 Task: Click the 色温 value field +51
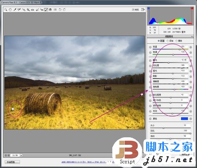184,46
